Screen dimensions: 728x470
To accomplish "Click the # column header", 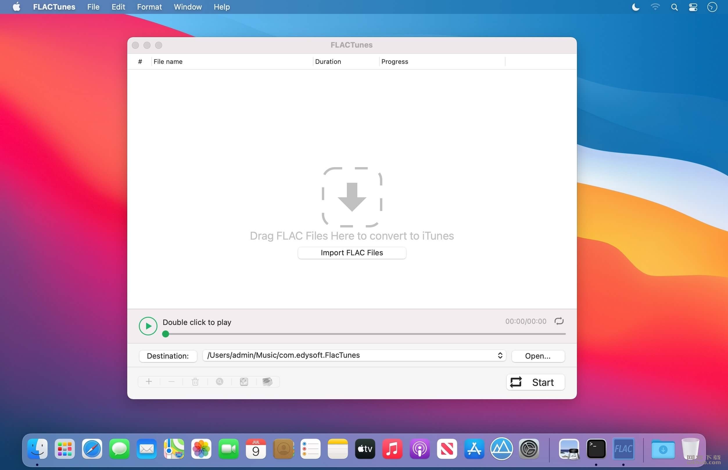I will click(x=140, y=62).
